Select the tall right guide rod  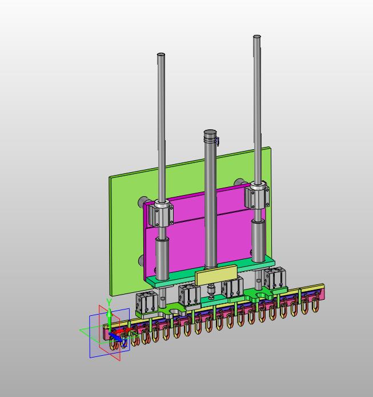(257, 109)
